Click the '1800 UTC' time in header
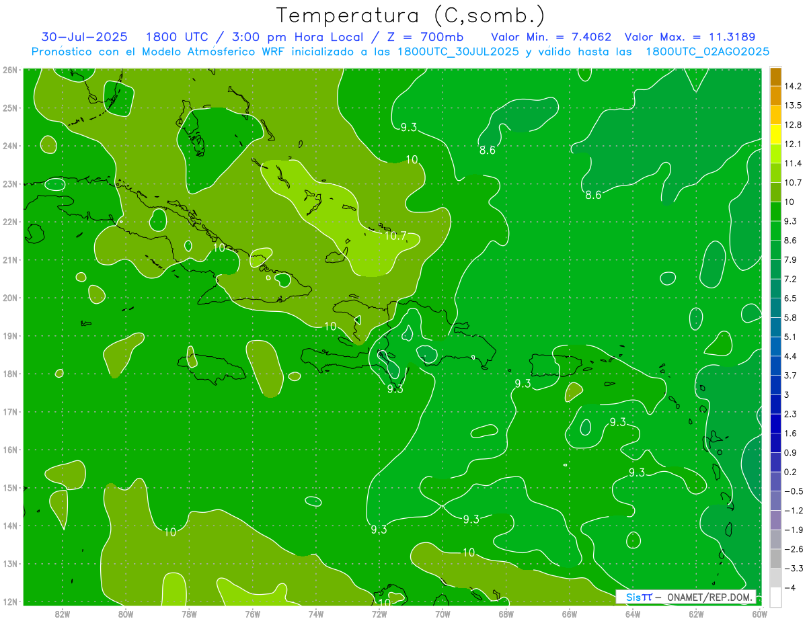The image size is (807, 623). pos(176,37)
